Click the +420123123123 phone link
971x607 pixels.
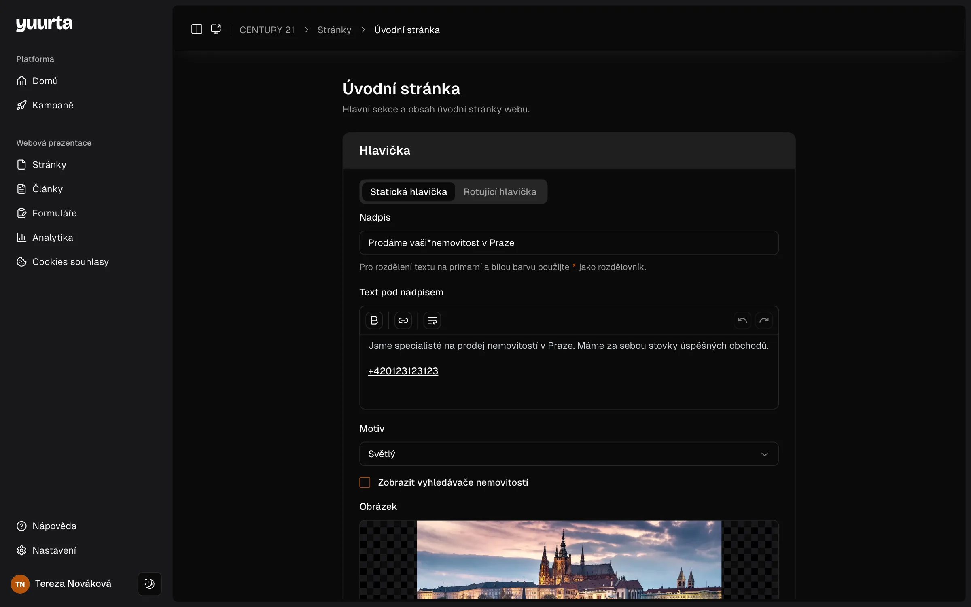(403, 371)
